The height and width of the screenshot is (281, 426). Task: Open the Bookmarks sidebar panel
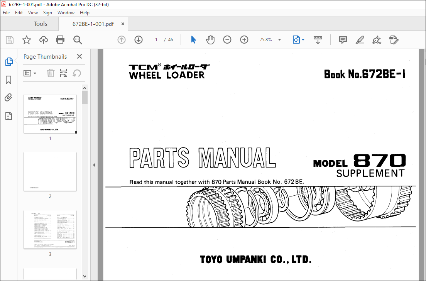click(9, 80)
